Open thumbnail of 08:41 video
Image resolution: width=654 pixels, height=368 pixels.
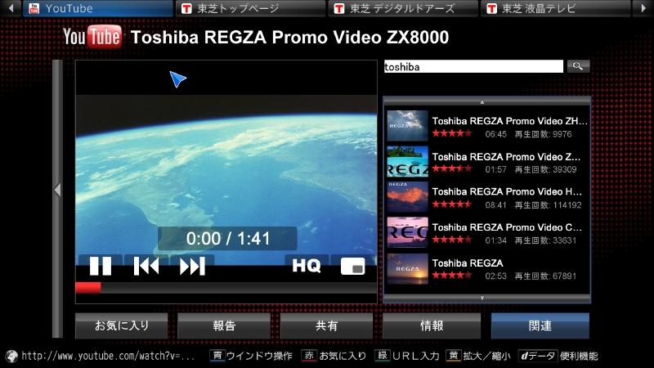407,197
